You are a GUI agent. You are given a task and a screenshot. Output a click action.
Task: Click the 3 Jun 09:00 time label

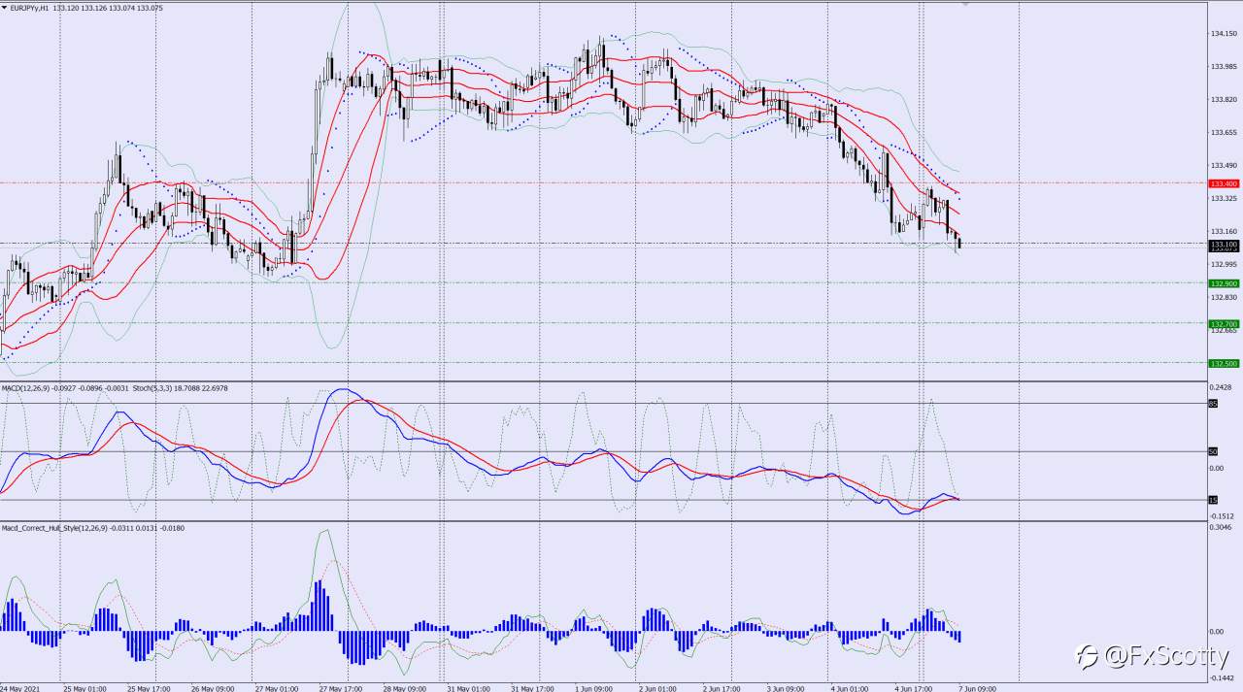(788, 688)
